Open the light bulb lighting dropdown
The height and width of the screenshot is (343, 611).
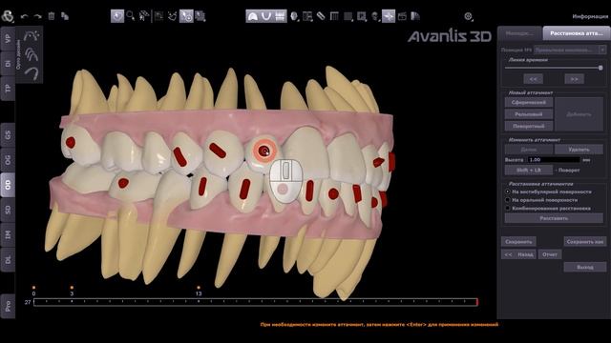375,16
